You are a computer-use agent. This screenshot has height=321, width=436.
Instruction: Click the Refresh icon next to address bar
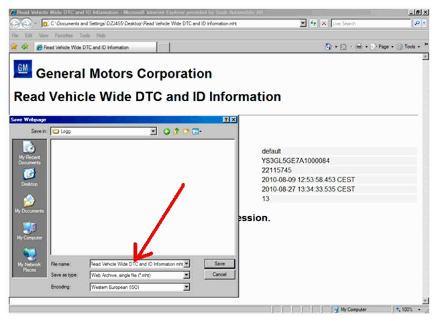pos(313,23)
